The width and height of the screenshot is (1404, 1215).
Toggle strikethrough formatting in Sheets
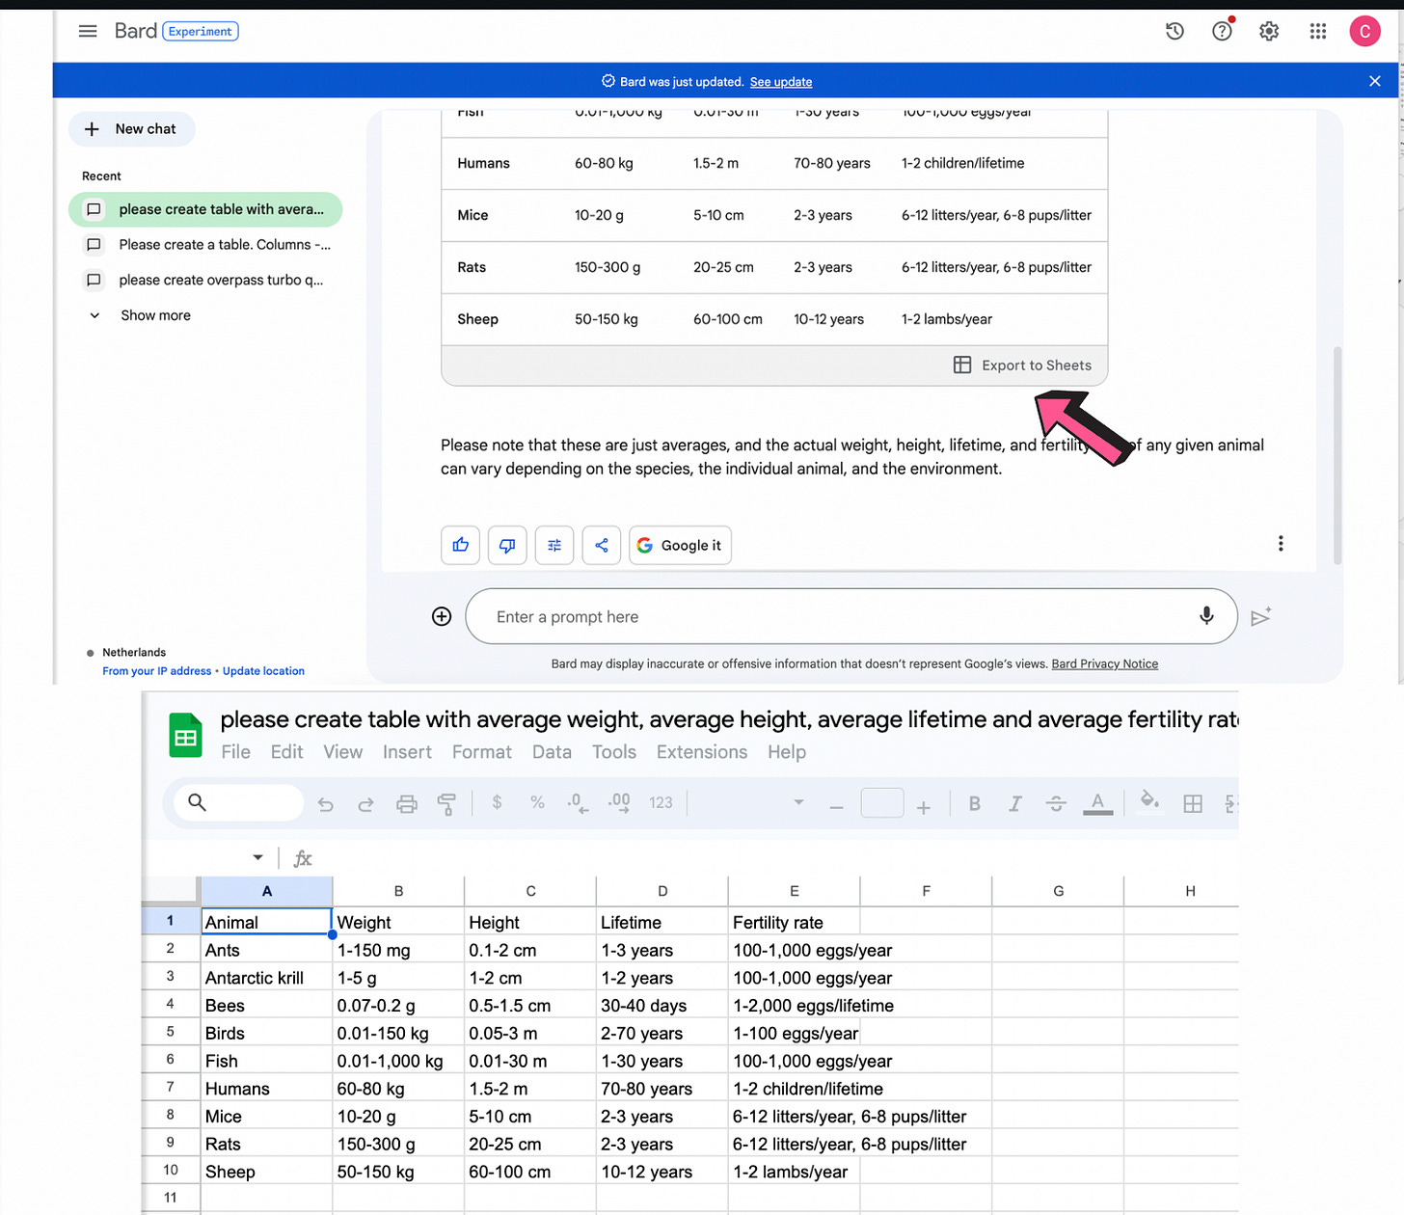pos(1056,803)
